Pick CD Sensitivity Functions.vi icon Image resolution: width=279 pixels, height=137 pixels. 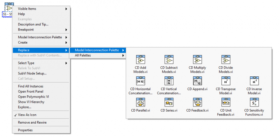point(254,102)
